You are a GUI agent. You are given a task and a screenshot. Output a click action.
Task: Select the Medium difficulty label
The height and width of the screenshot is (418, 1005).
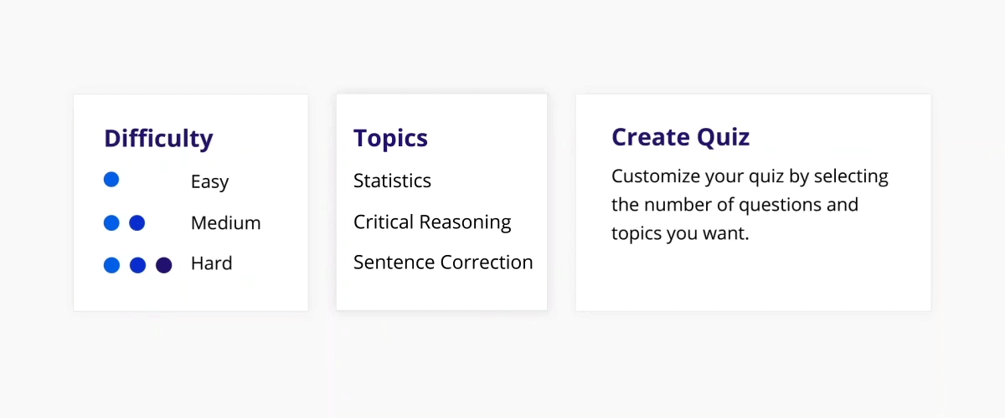point(225,223)
